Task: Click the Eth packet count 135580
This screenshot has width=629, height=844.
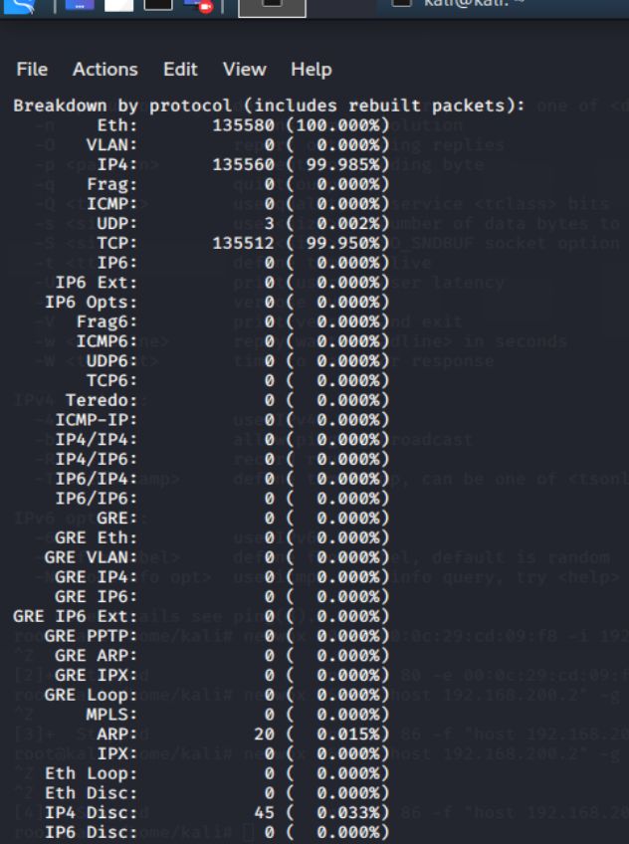Action: (243, 125)
